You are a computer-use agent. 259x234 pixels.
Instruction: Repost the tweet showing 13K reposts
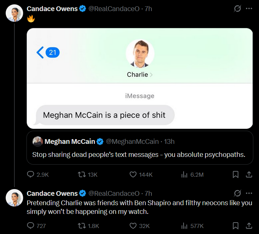tap(87, 175)
